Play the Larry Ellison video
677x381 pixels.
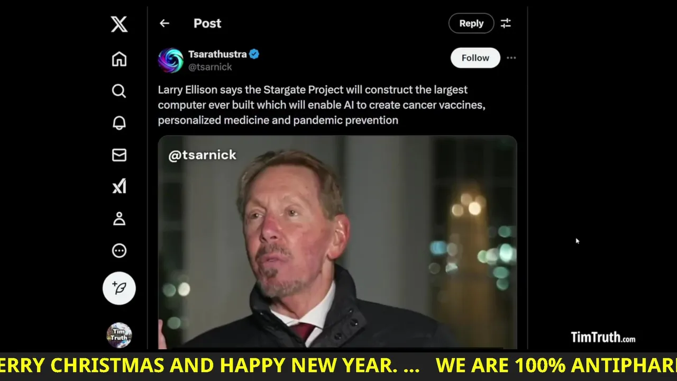coord(337,242)
